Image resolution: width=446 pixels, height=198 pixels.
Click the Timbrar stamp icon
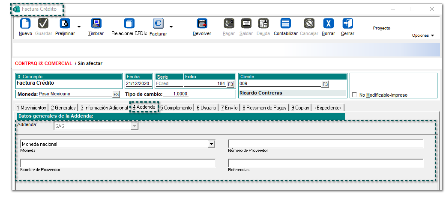coord(96,24)
